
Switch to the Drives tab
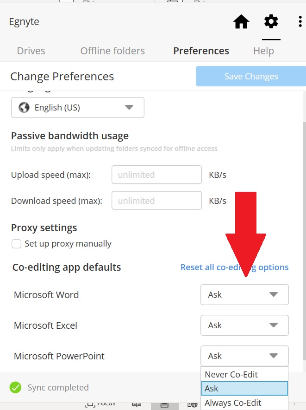tap(30, 51)
